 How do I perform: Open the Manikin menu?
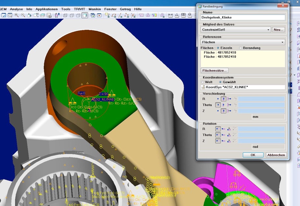95,9
